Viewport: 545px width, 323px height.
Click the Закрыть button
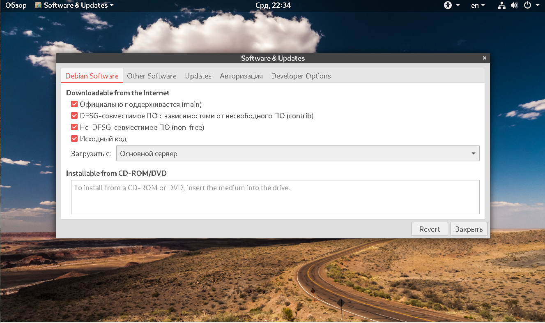click(x=469, y=229)
